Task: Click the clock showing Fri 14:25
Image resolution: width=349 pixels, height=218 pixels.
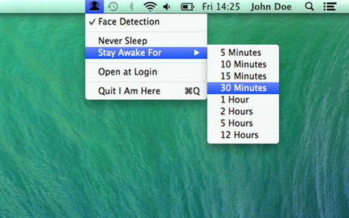Action: (x=221, y=6)
